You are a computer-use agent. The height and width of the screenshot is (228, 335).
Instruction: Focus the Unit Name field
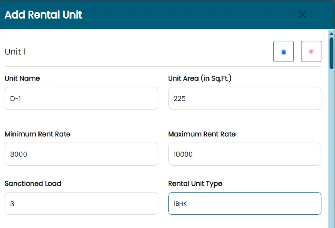pyautogui.click(x=81, y=98)
